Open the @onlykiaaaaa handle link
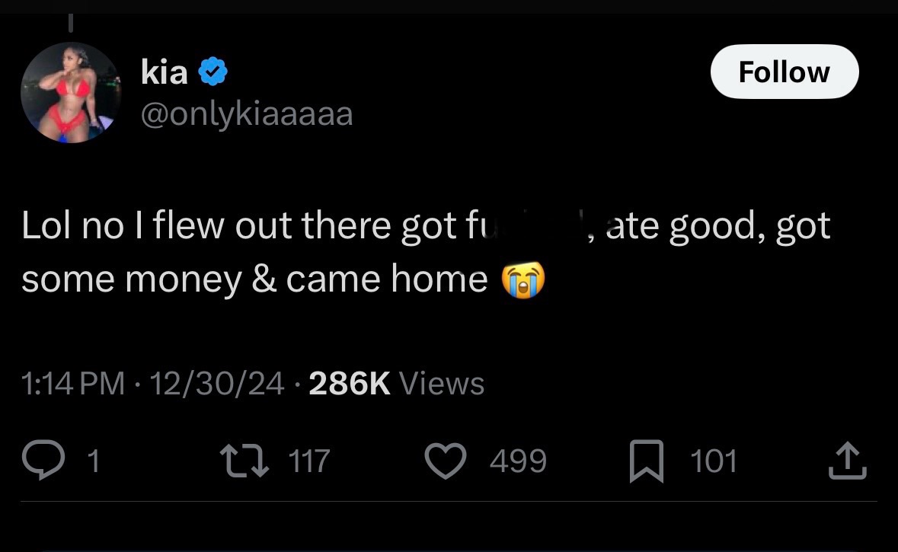898x552 pixels. click(247, 114)
